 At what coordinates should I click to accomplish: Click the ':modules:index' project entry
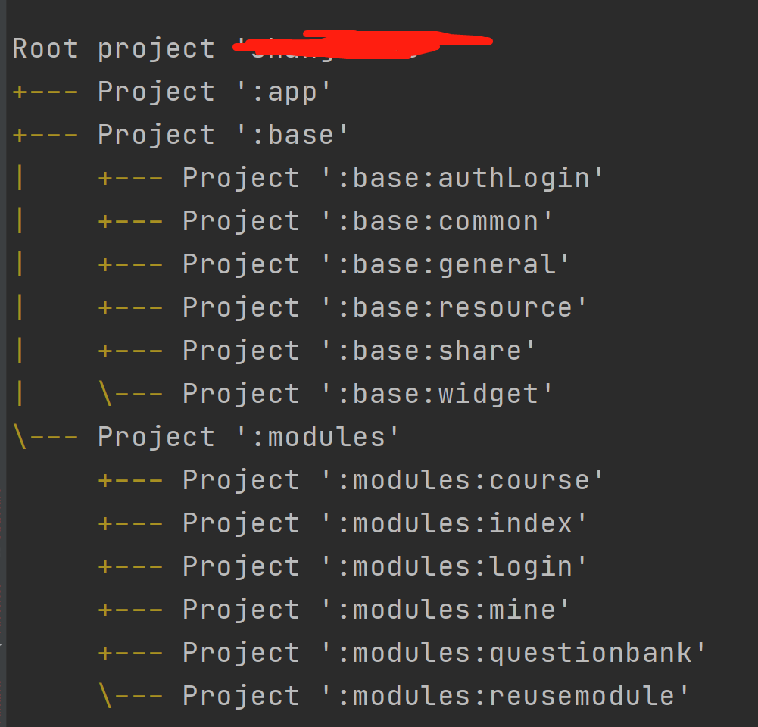(x=385, y=523)
